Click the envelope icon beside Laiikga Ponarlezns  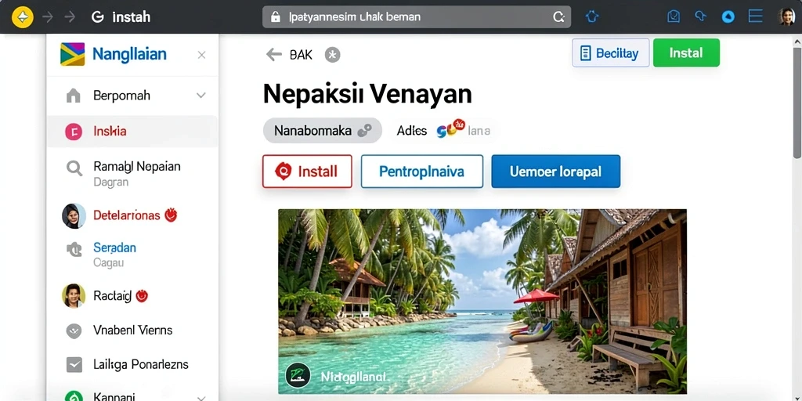pos(74,365)
